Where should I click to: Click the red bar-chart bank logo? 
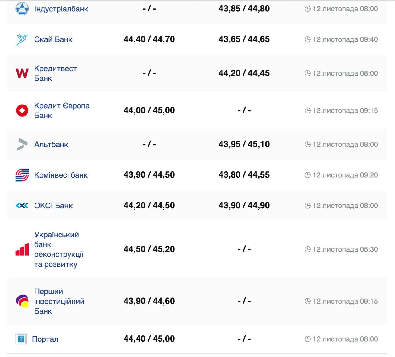click(x=22, y=249)
